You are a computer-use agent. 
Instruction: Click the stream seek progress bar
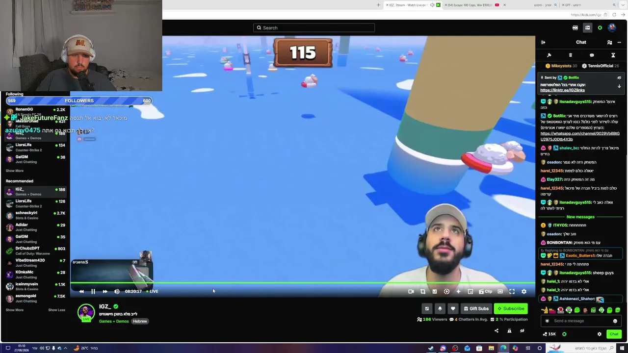[x=303, y=283]
